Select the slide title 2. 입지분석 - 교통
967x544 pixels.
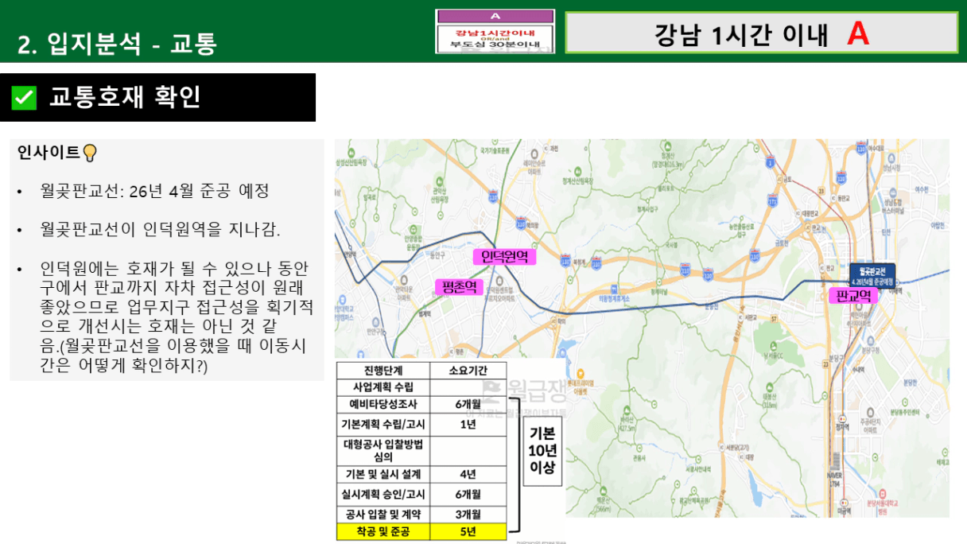coord(117,44)
